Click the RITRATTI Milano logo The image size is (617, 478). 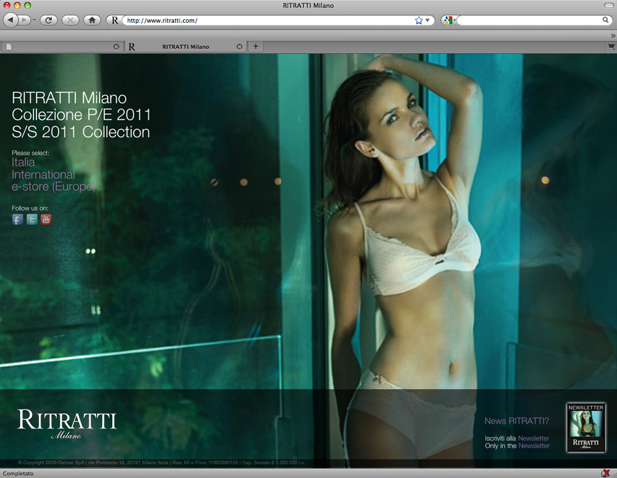[x=67, y=424]
